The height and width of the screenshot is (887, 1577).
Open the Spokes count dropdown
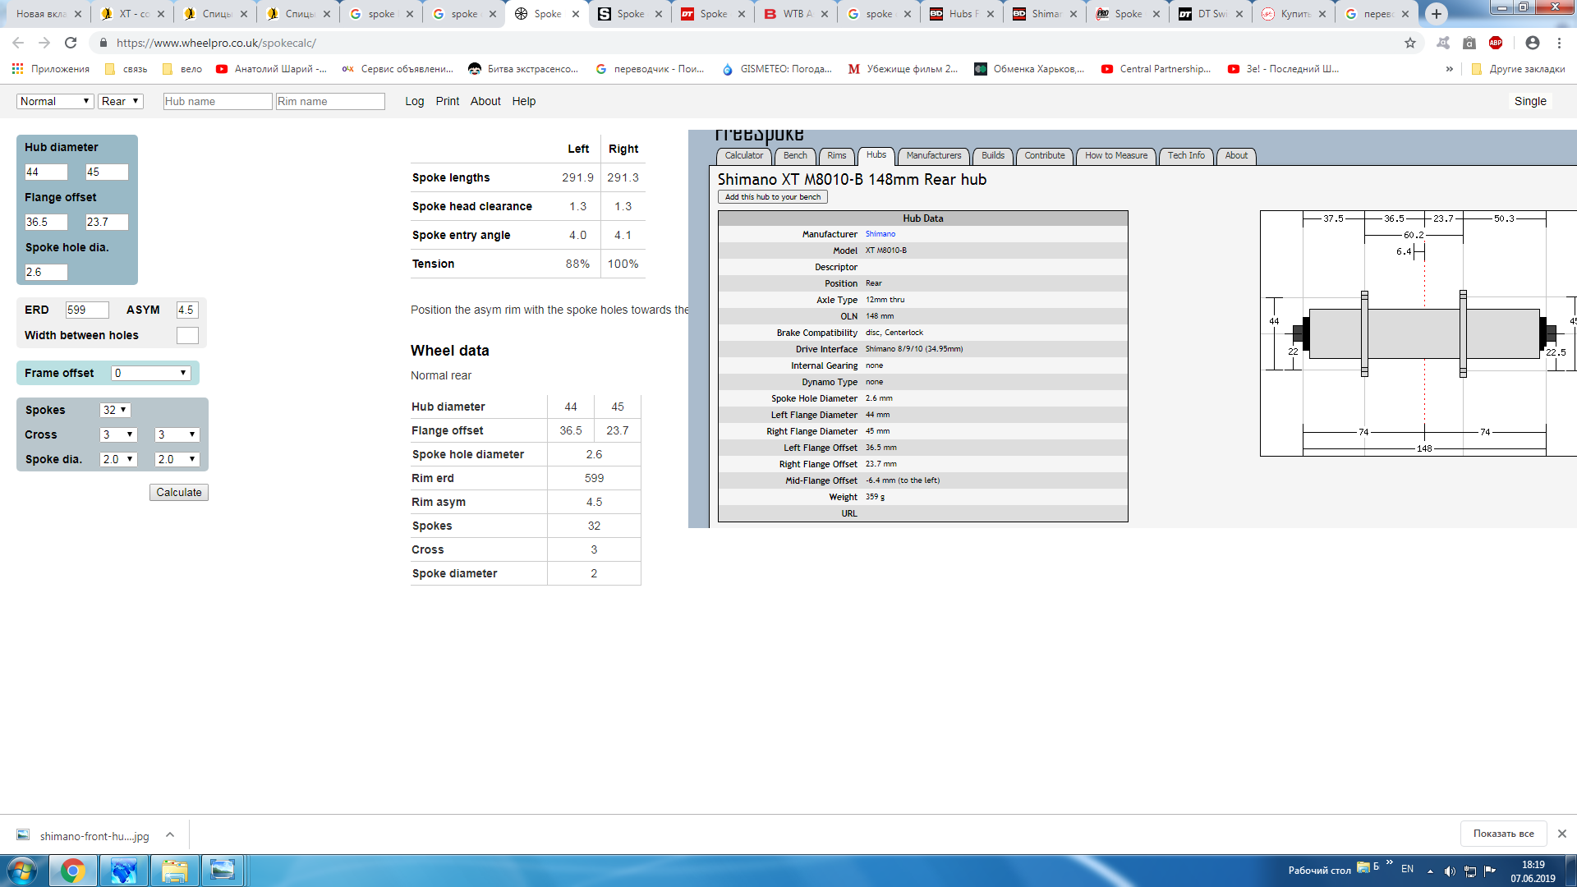[x=115, y=410]
